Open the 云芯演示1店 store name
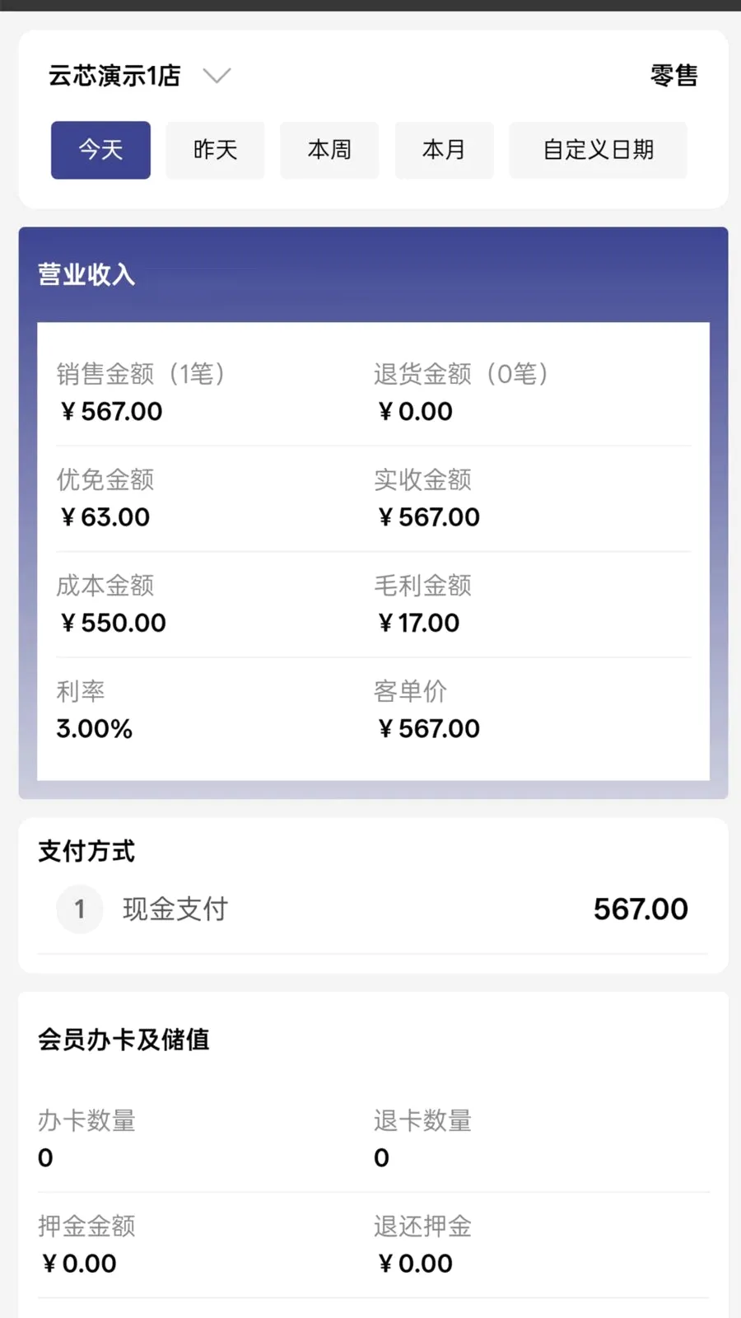This screenshot has height=1318, width=741. click(114, 76)
